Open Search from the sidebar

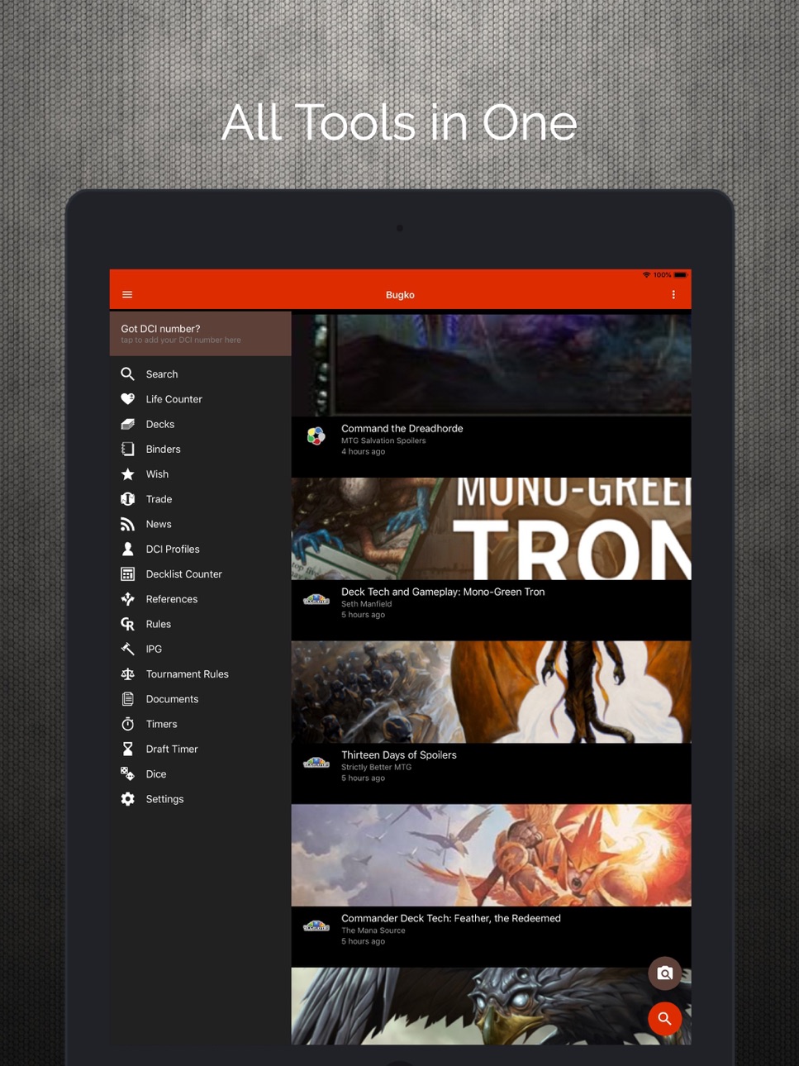(162, 374)
